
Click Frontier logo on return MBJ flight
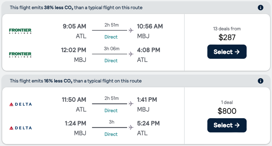tap(21, 55)
